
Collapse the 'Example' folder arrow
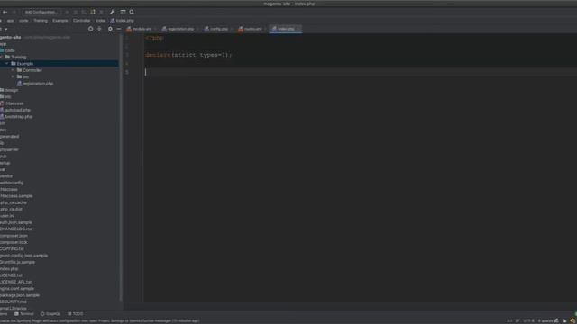(7, 64)
